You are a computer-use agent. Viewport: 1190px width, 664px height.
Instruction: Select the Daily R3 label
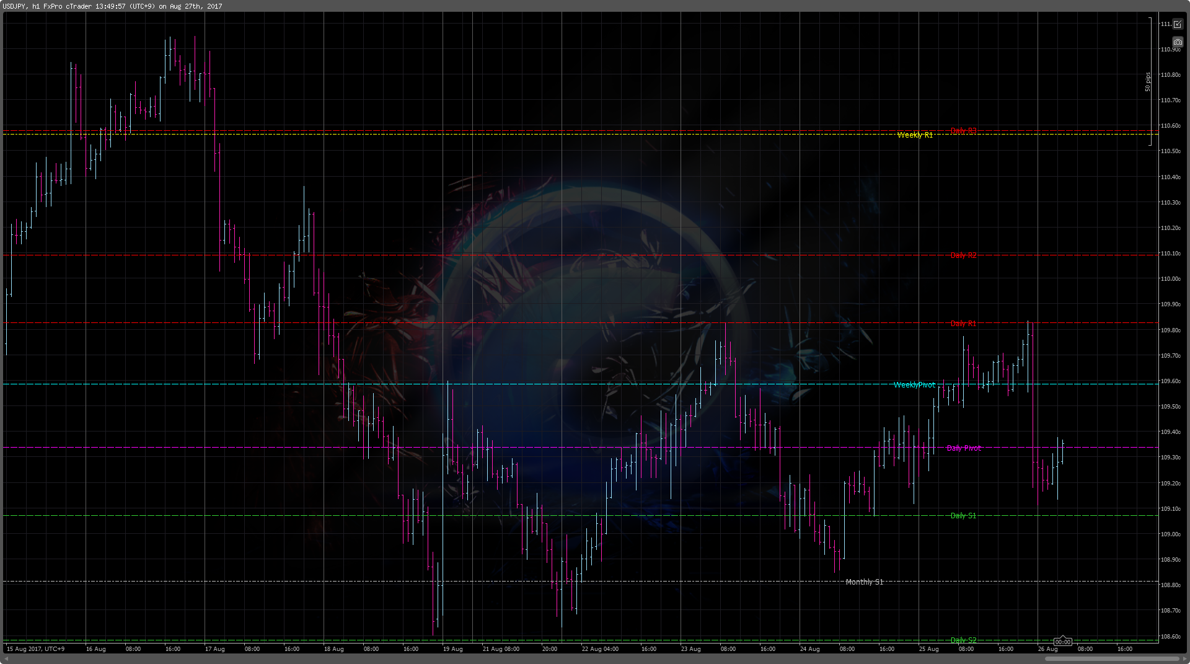point(963,130)
